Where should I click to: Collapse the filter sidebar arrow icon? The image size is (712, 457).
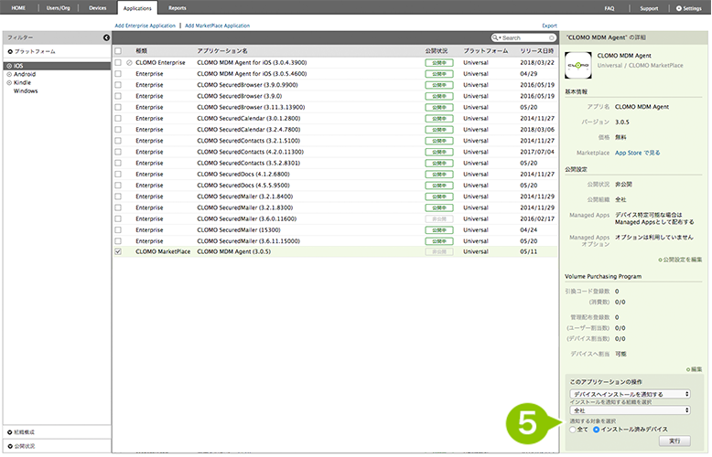tap(106, 37)
